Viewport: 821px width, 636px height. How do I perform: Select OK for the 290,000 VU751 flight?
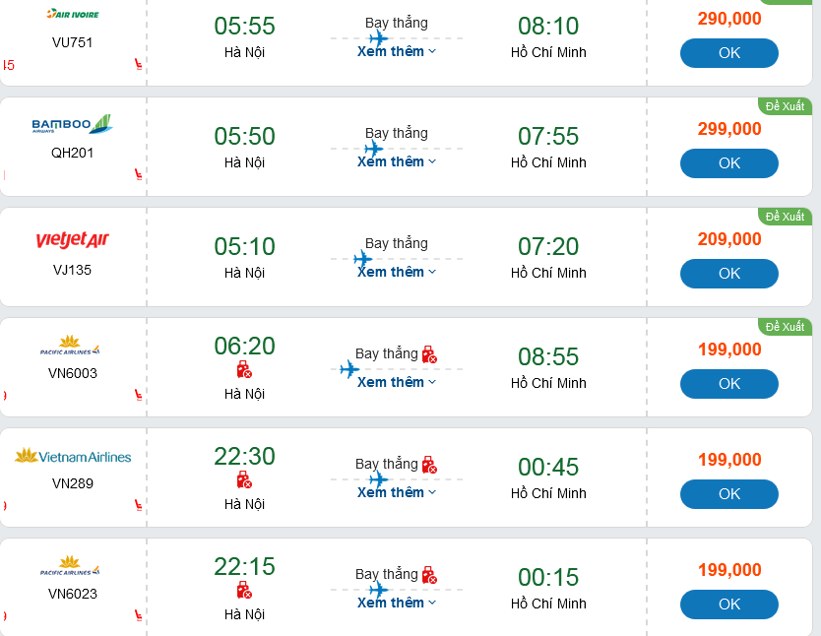tap(728, 53)
